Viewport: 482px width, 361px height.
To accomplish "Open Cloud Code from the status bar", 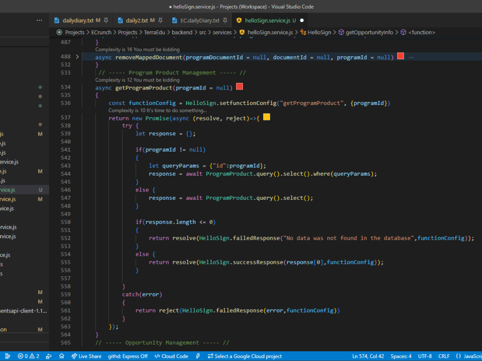I will [x=171, y=356].
